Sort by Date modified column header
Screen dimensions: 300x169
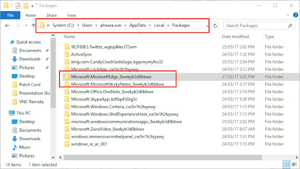point(235,36)
